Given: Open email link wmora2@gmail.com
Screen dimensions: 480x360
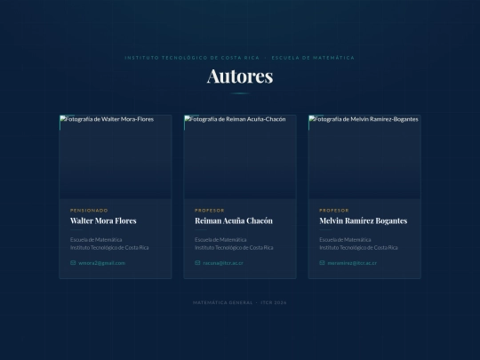Looking at the screenshot, I should pos(101,263).
